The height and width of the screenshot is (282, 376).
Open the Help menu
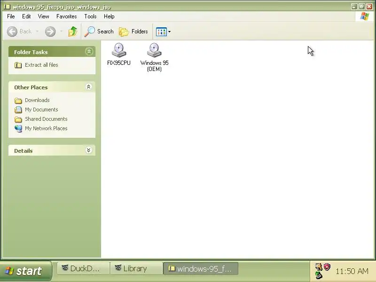click(109, 16)
